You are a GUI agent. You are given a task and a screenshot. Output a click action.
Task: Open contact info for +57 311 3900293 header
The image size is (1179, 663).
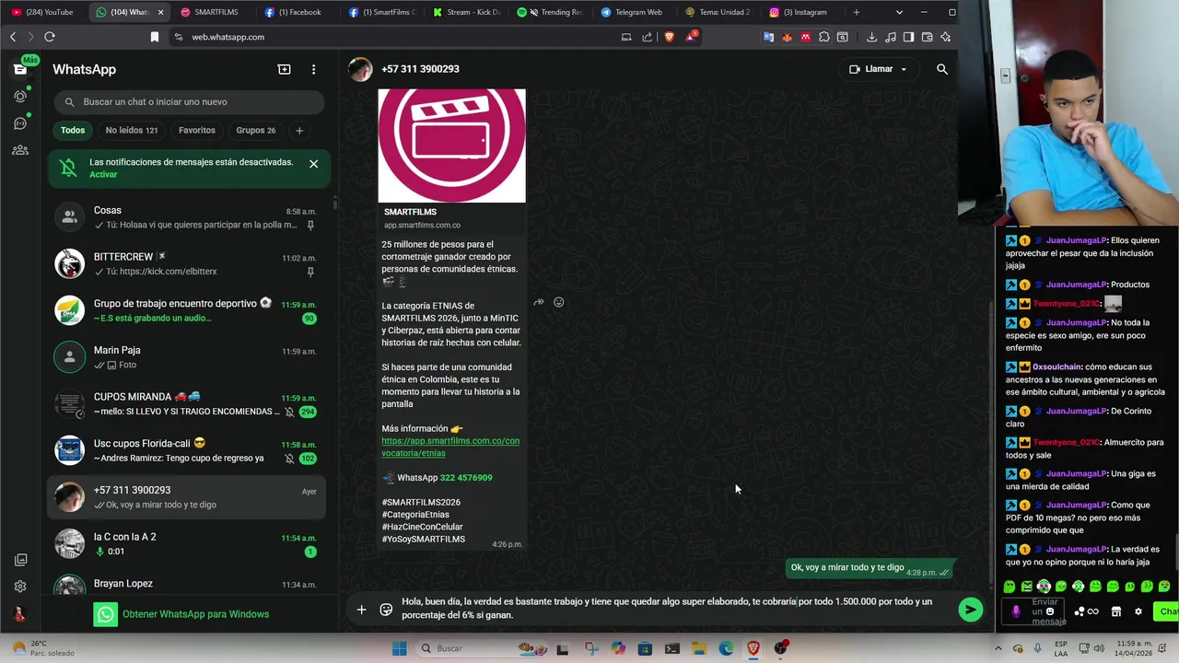click(x=420, y=69)
